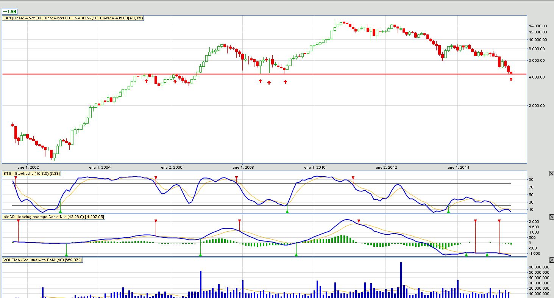Close the VOLEMA volume panel
Screen dimensions: 554x298
pyautogui.click(x=551, y=260)
